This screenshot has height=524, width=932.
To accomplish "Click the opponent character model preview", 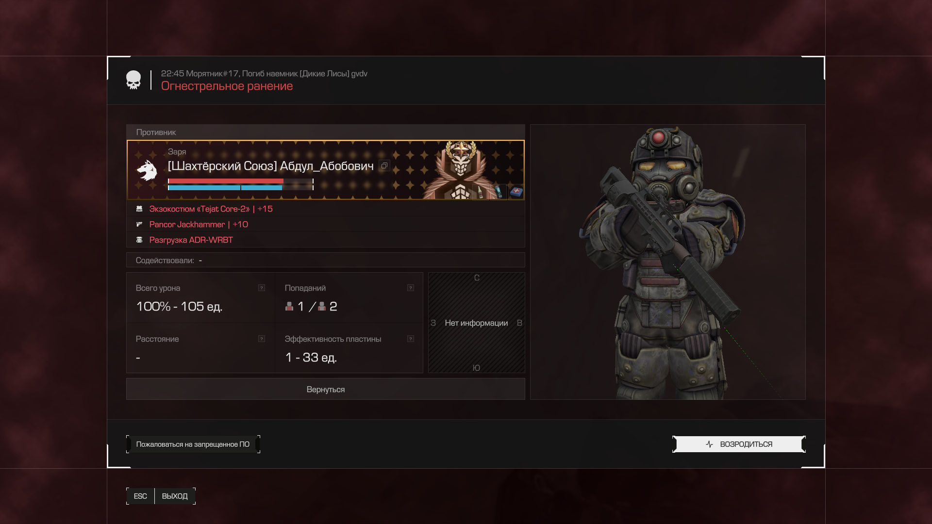I will (x=667, y=262).
